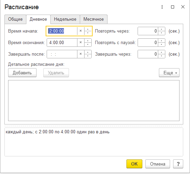This screenshot has width=190, height=174.
Task: Expand the Еще dropdown menu
Action: click(169, 73)
